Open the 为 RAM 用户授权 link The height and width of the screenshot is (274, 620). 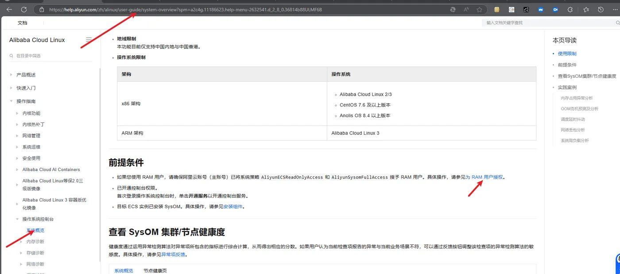[484, 177]
